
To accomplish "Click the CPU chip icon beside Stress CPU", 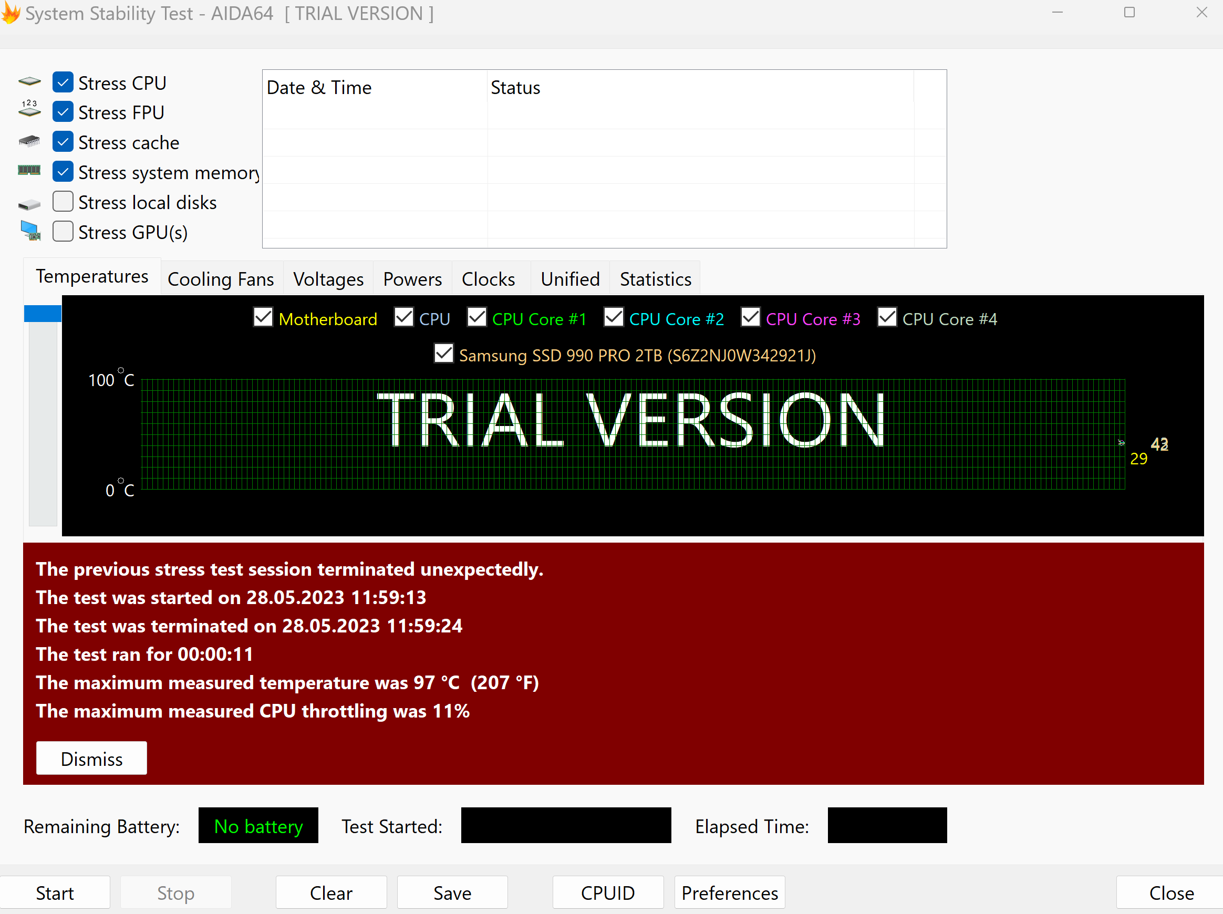I will (29, 82).
